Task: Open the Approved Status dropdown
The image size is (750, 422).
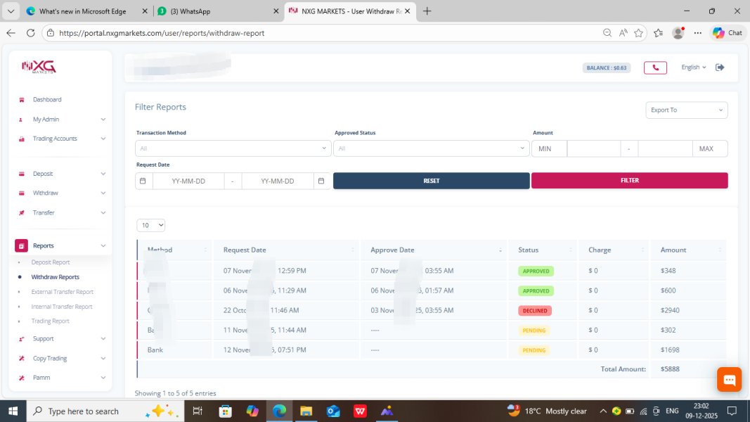Action: pos(431,148)
